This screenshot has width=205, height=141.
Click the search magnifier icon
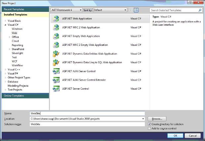200,10
